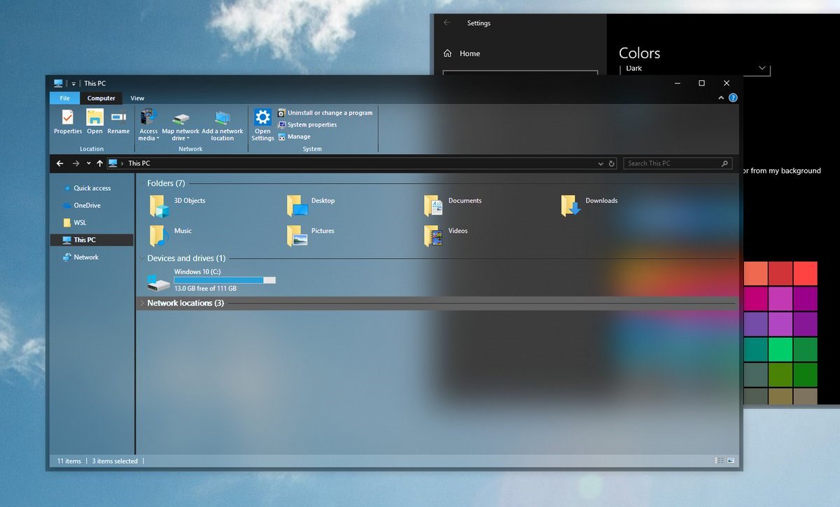Image resolution: width=840 pixels, height=507 pixels.
Task: Click the 13.0 GB free of 111 GB text
Action: (205, 288)
